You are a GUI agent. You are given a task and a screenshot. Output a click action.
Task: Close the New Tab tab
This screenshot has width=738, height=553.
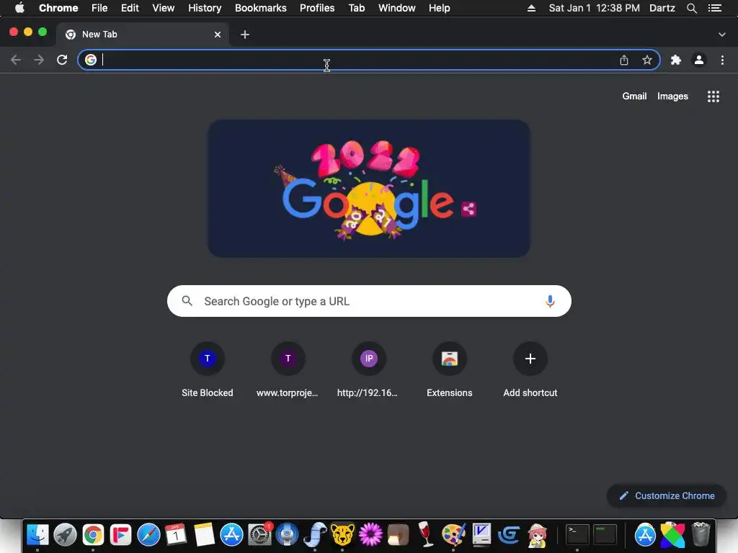click(218, 35)
